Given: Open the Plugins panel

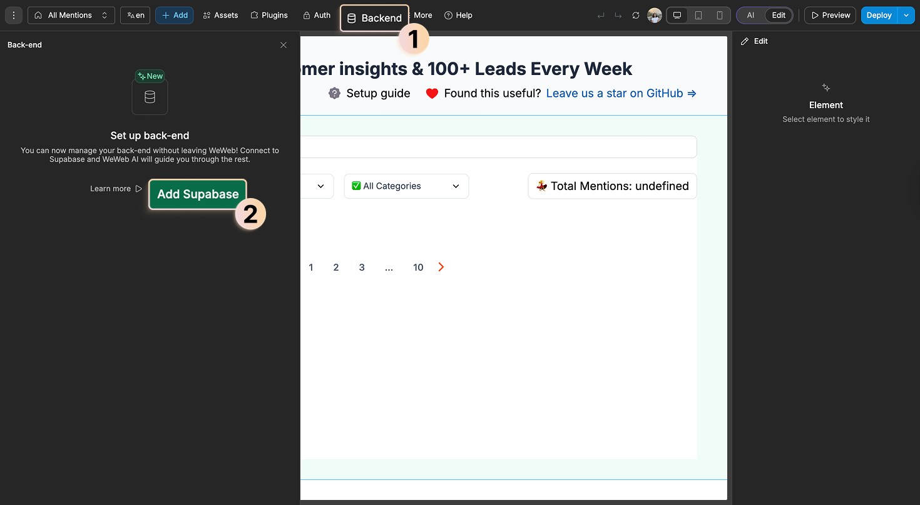Looking at the screenshot, I should pyautogui.click(x=269, y=15).
